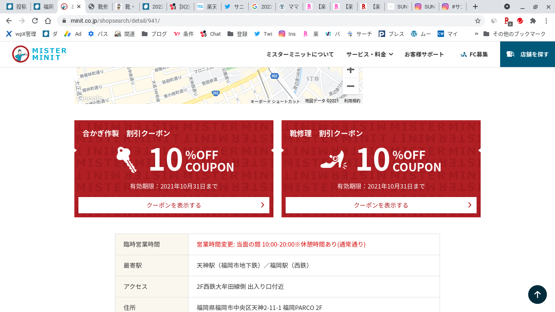The width and height of the screenshot is (555, 312).
Task: Open the ムー WordPress bookmark
Action: pyautogui.click(x=421, y=34)
